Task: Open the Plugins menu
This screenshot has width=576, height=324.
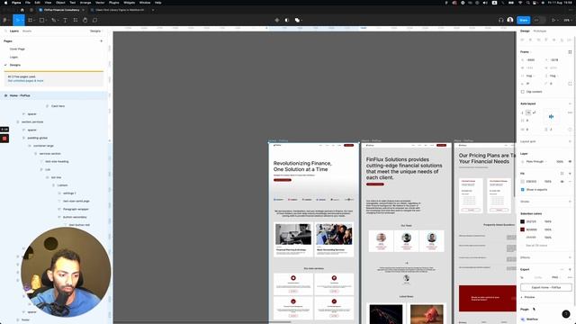Action: (x=114, y=3)
